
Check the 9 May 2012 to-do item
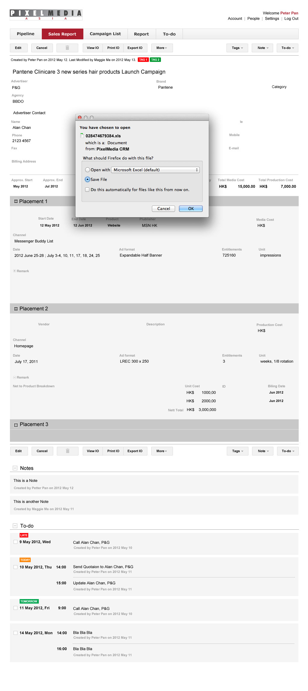click(15, 542)
